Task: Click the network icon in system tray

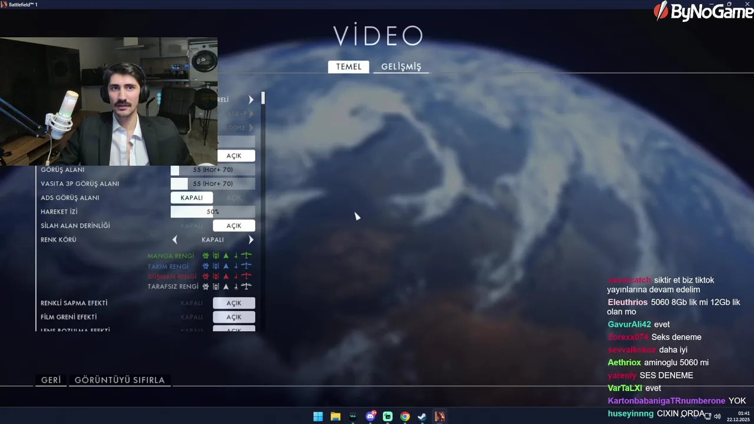Action: coord(707,416)
